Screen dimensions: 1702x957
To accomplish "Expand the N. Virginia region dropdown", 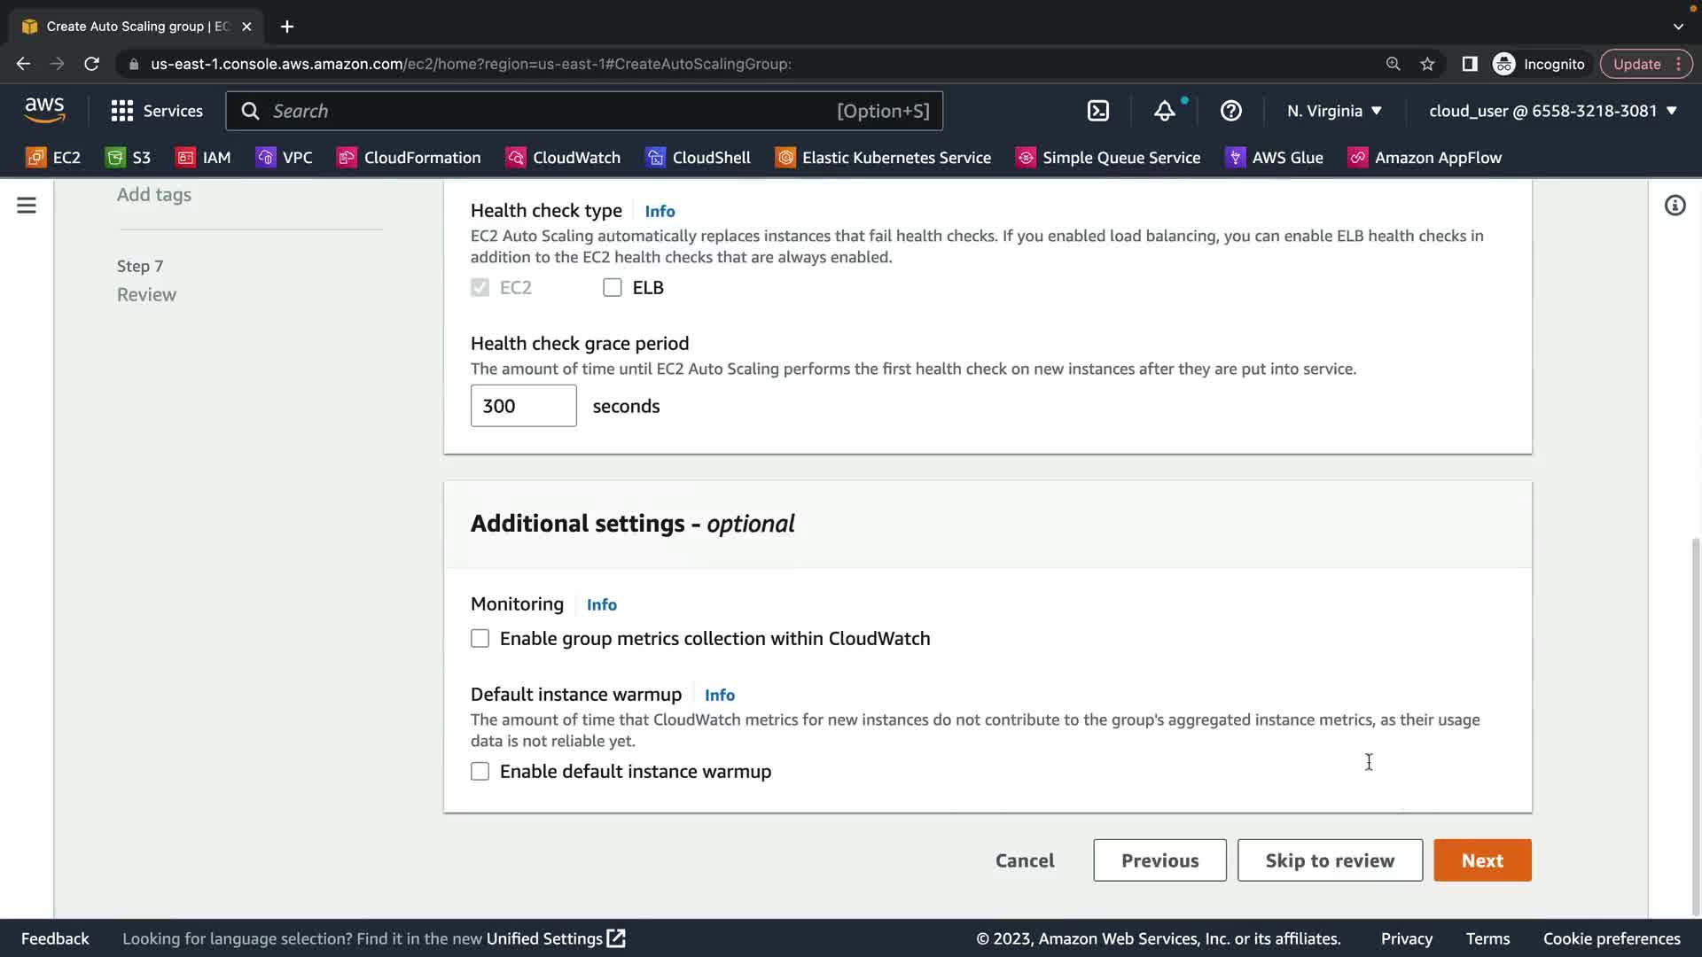I will click(1334, 111).
